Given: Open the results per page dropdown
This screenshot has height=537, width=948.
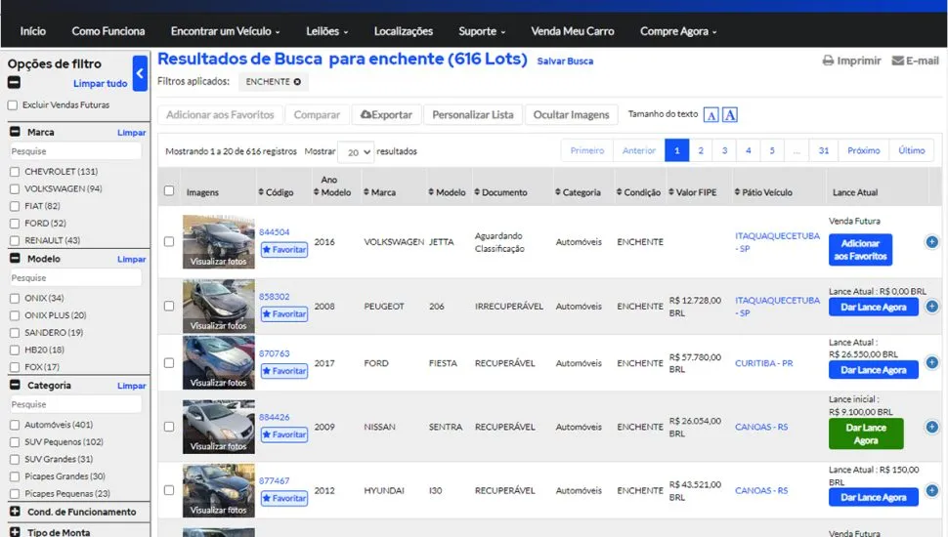Looking at the screenshot, I should click(356, 152).
